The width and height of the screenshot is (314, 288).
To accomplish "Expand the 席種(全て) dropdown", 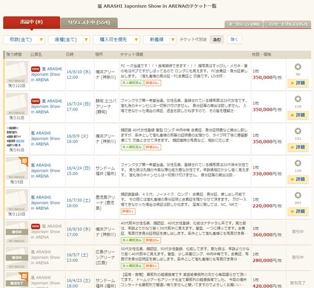I will (x=69, y=40).
